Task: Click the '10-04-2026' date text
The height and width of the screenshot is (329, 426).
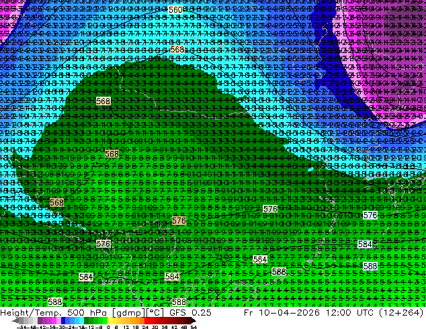Action: point(289,313)
